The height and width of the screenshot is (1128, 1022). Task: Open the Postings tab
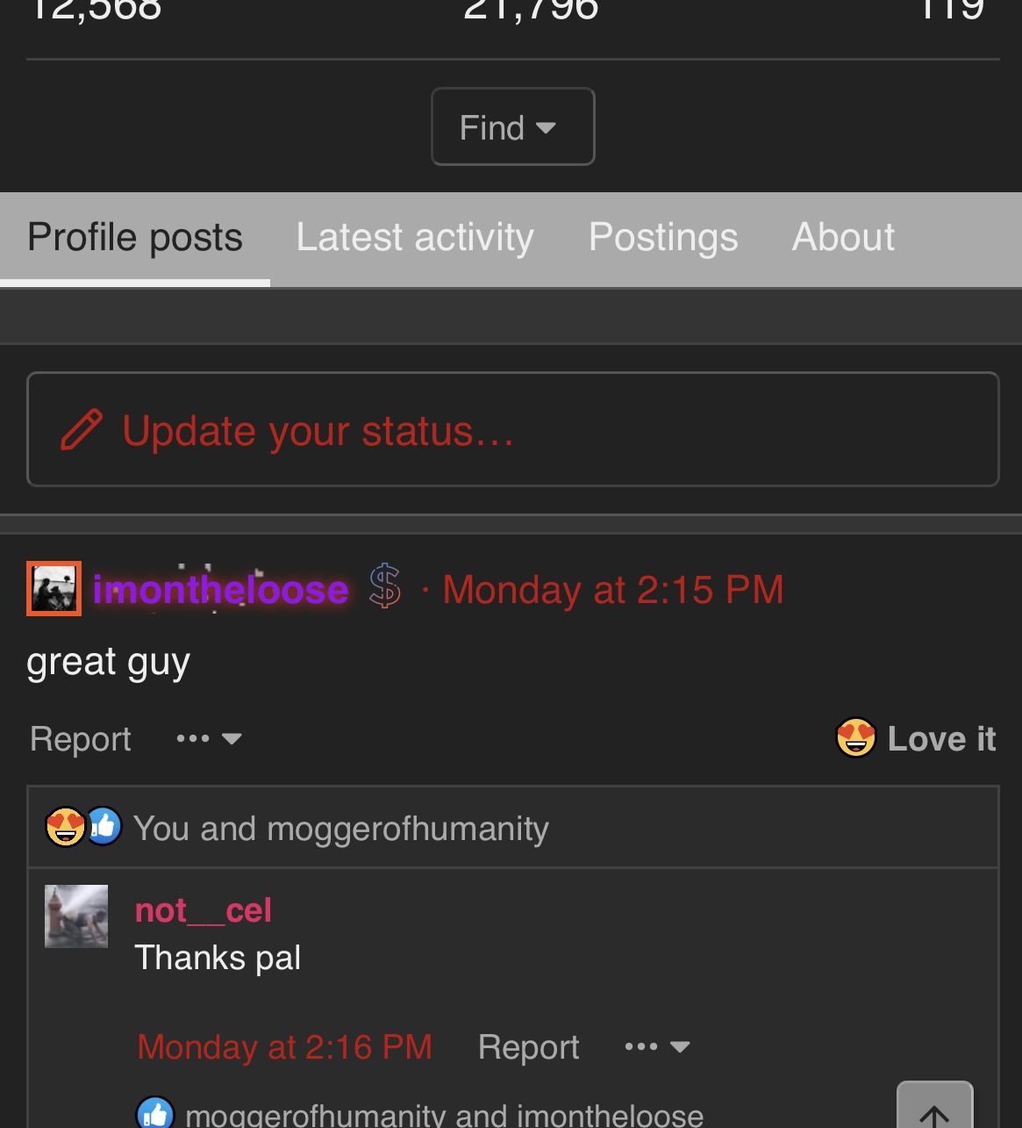click(x=663, y=238)
